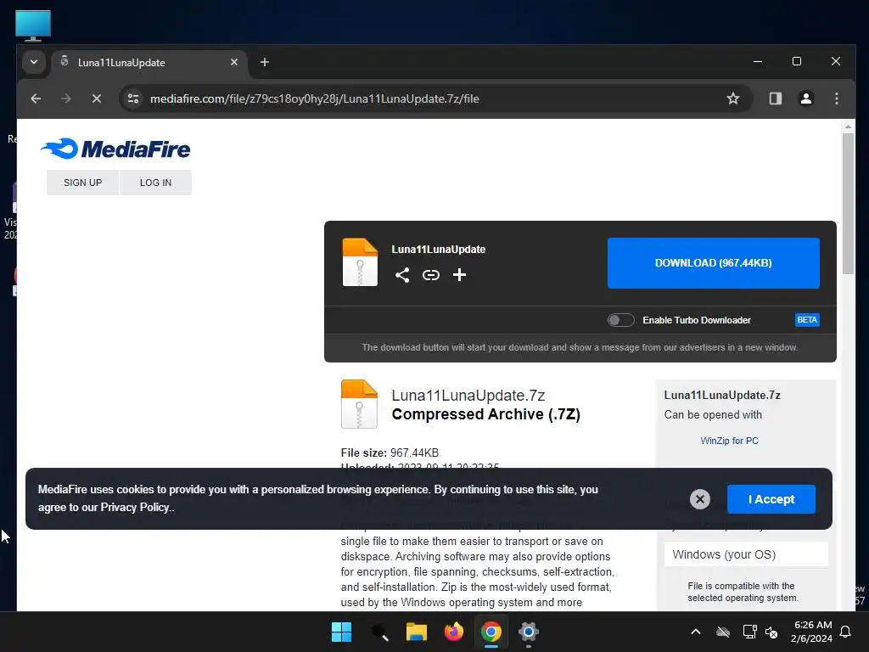Click the Luna11LunaUpdate.7z heading text

468,396
